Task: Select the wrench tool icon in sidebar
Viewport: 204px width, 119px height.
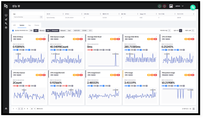Action: 6,23
